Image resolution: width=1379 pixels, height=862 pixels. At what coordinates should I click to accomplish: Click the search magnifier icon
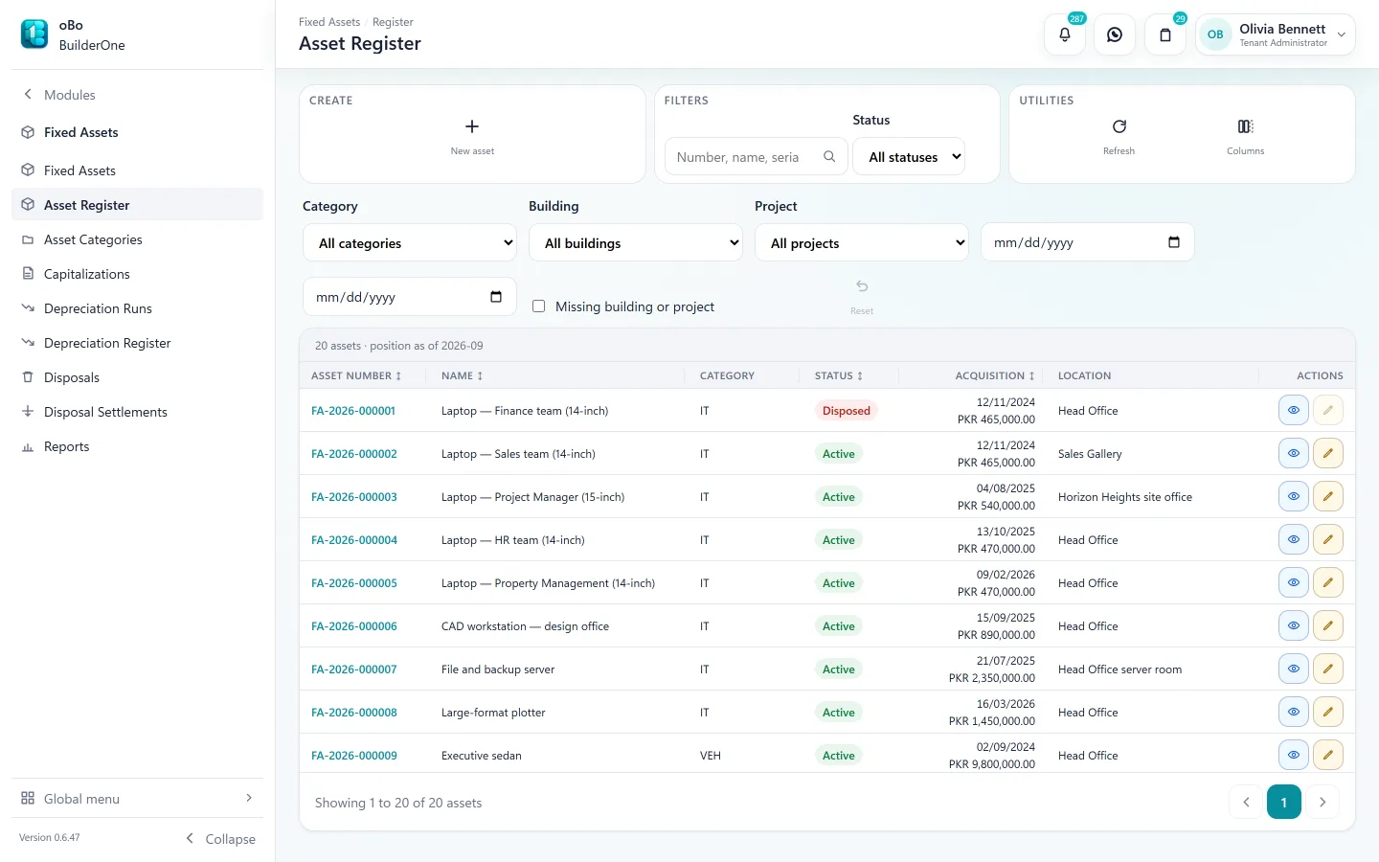click(x=829, y=156)
